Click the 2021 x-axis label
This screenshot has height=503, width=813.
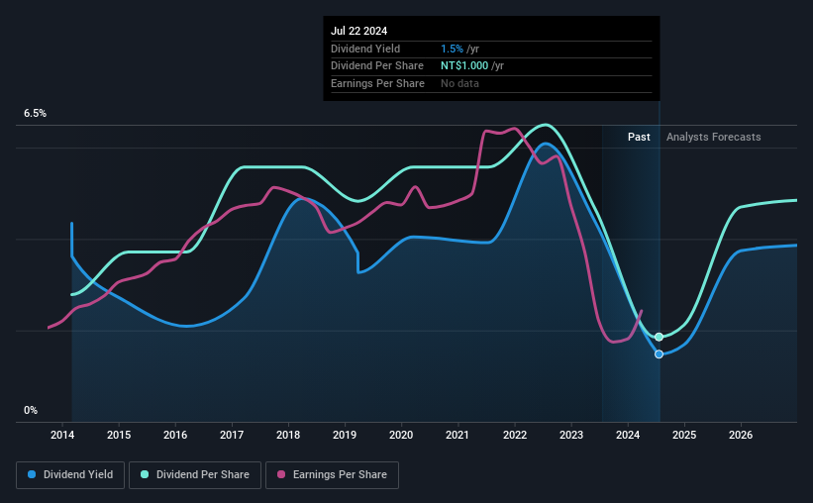pyautogui.click(x=457, y=435)
